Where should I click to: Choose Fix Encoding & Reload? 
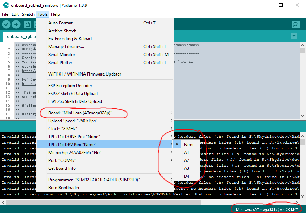point(105,39)
